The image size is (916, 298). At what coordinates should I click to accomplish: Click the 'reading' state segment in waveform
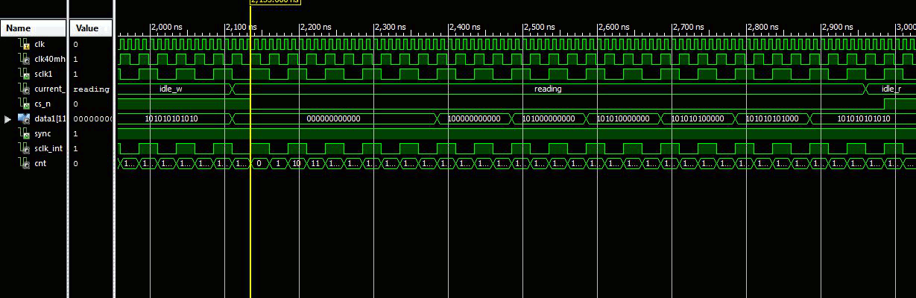[548, 89]
